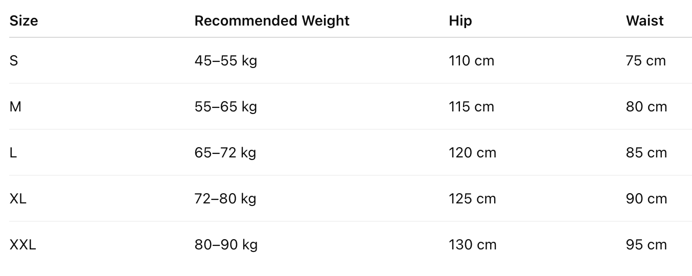Click the 75 cm waist value
The height and width of the screenshot is (276, 692).
pos(646,61)
